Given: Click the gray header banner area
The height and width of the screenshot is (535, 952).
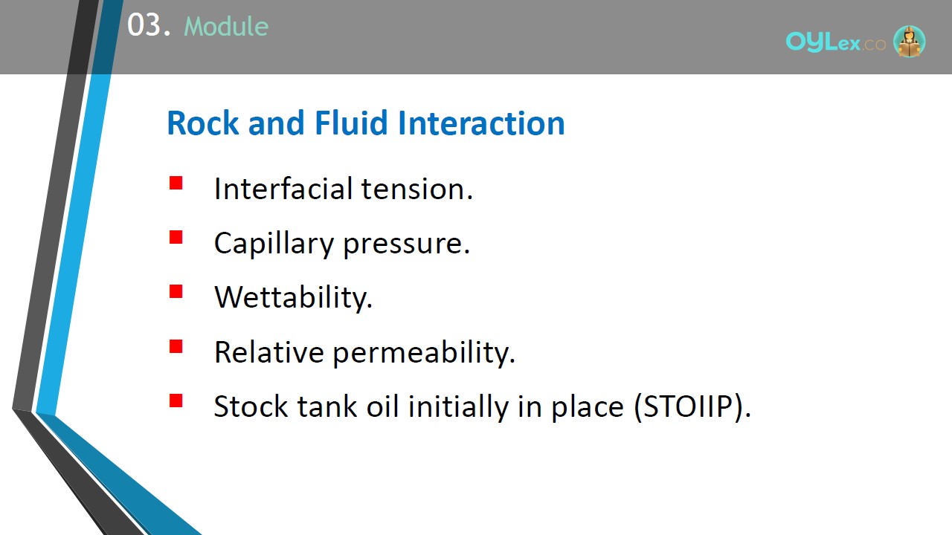Looking at the screenshot, I should click(521, 37).
